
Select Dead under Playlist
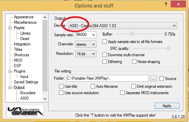click(x=25, y=39)
